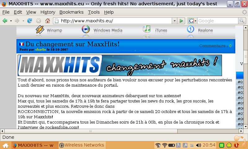Open the forward history dropdown arrow
The image size is (248, 149).
pos(23,21)
